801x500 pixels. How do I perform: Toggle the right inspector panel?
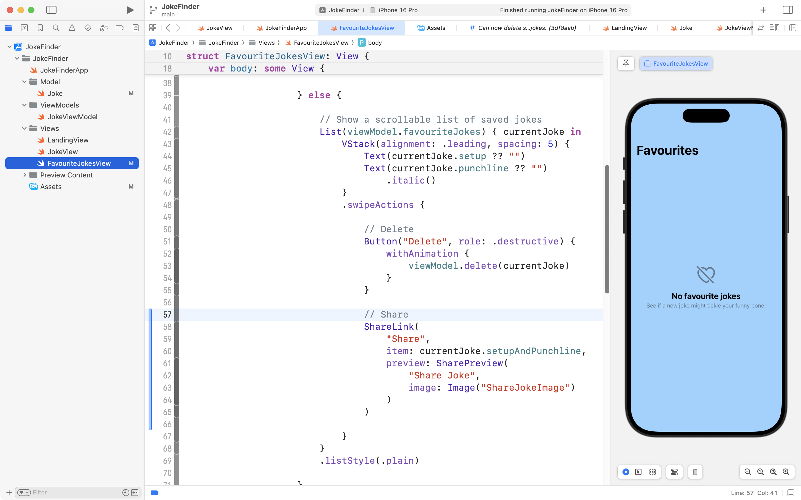(787, 10)
